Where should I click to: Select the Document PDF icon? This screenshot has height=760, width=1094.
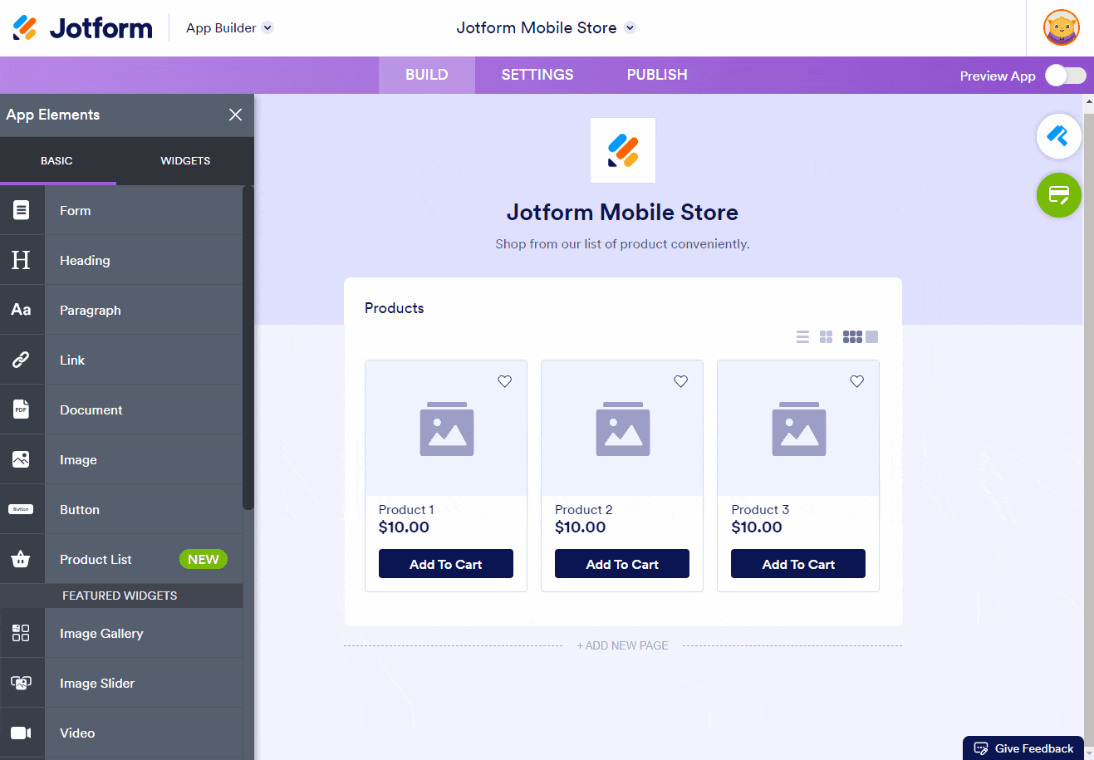[22, 409]
